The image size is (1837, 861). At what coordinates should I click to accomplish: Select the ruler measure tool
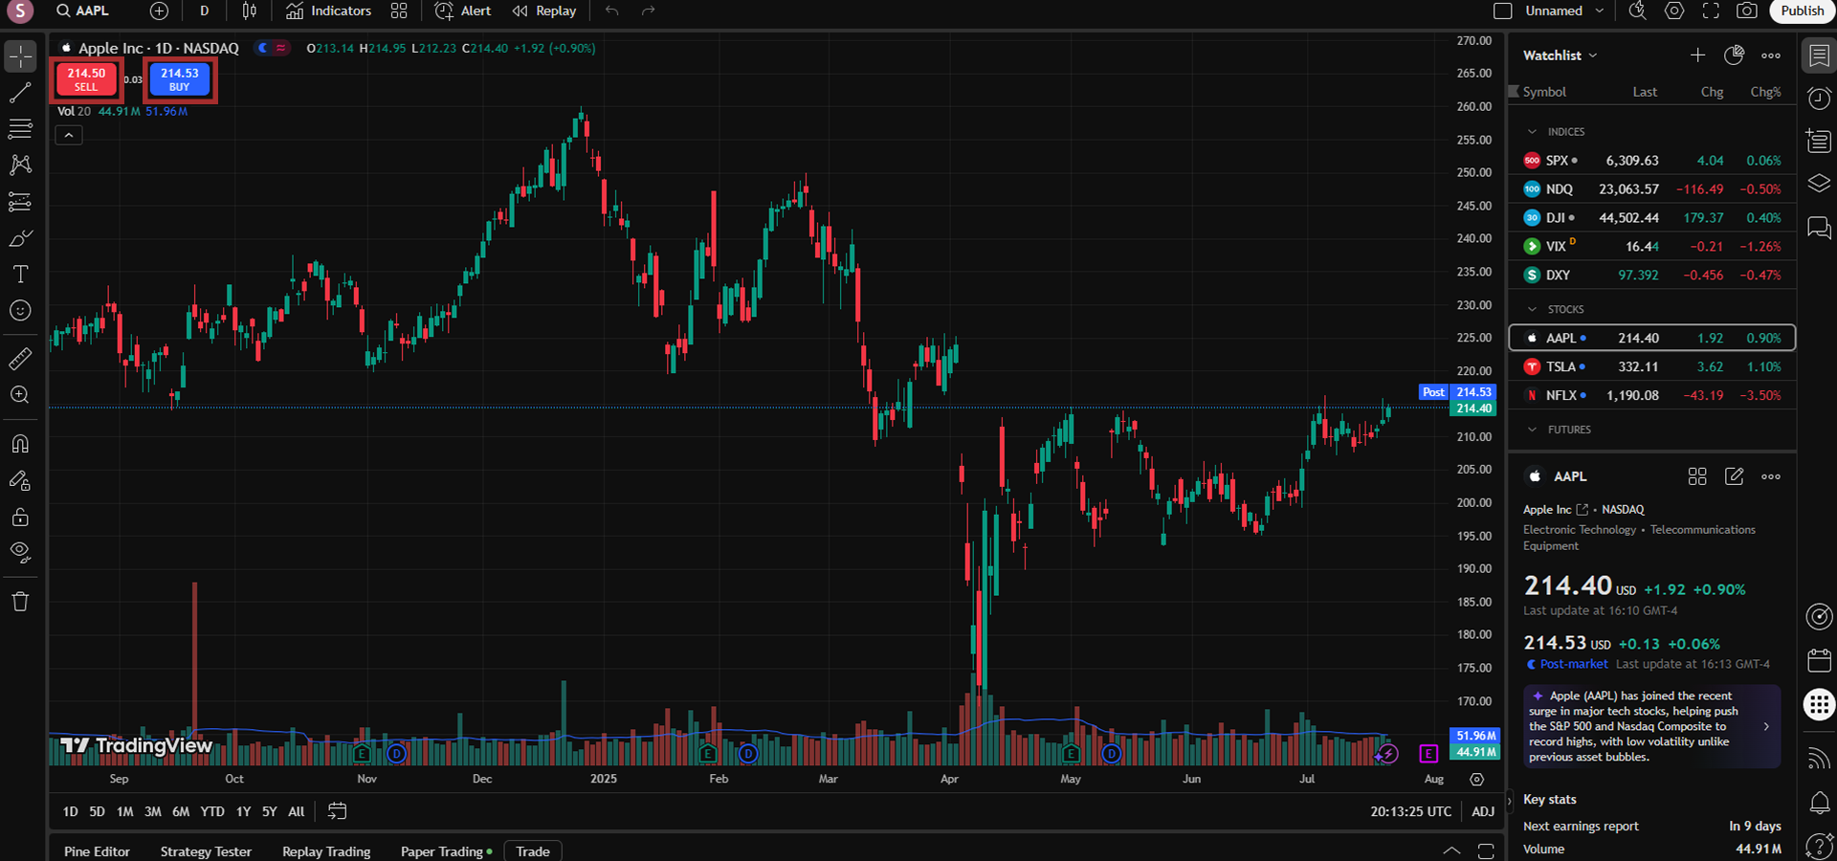(x=20, y=359)
